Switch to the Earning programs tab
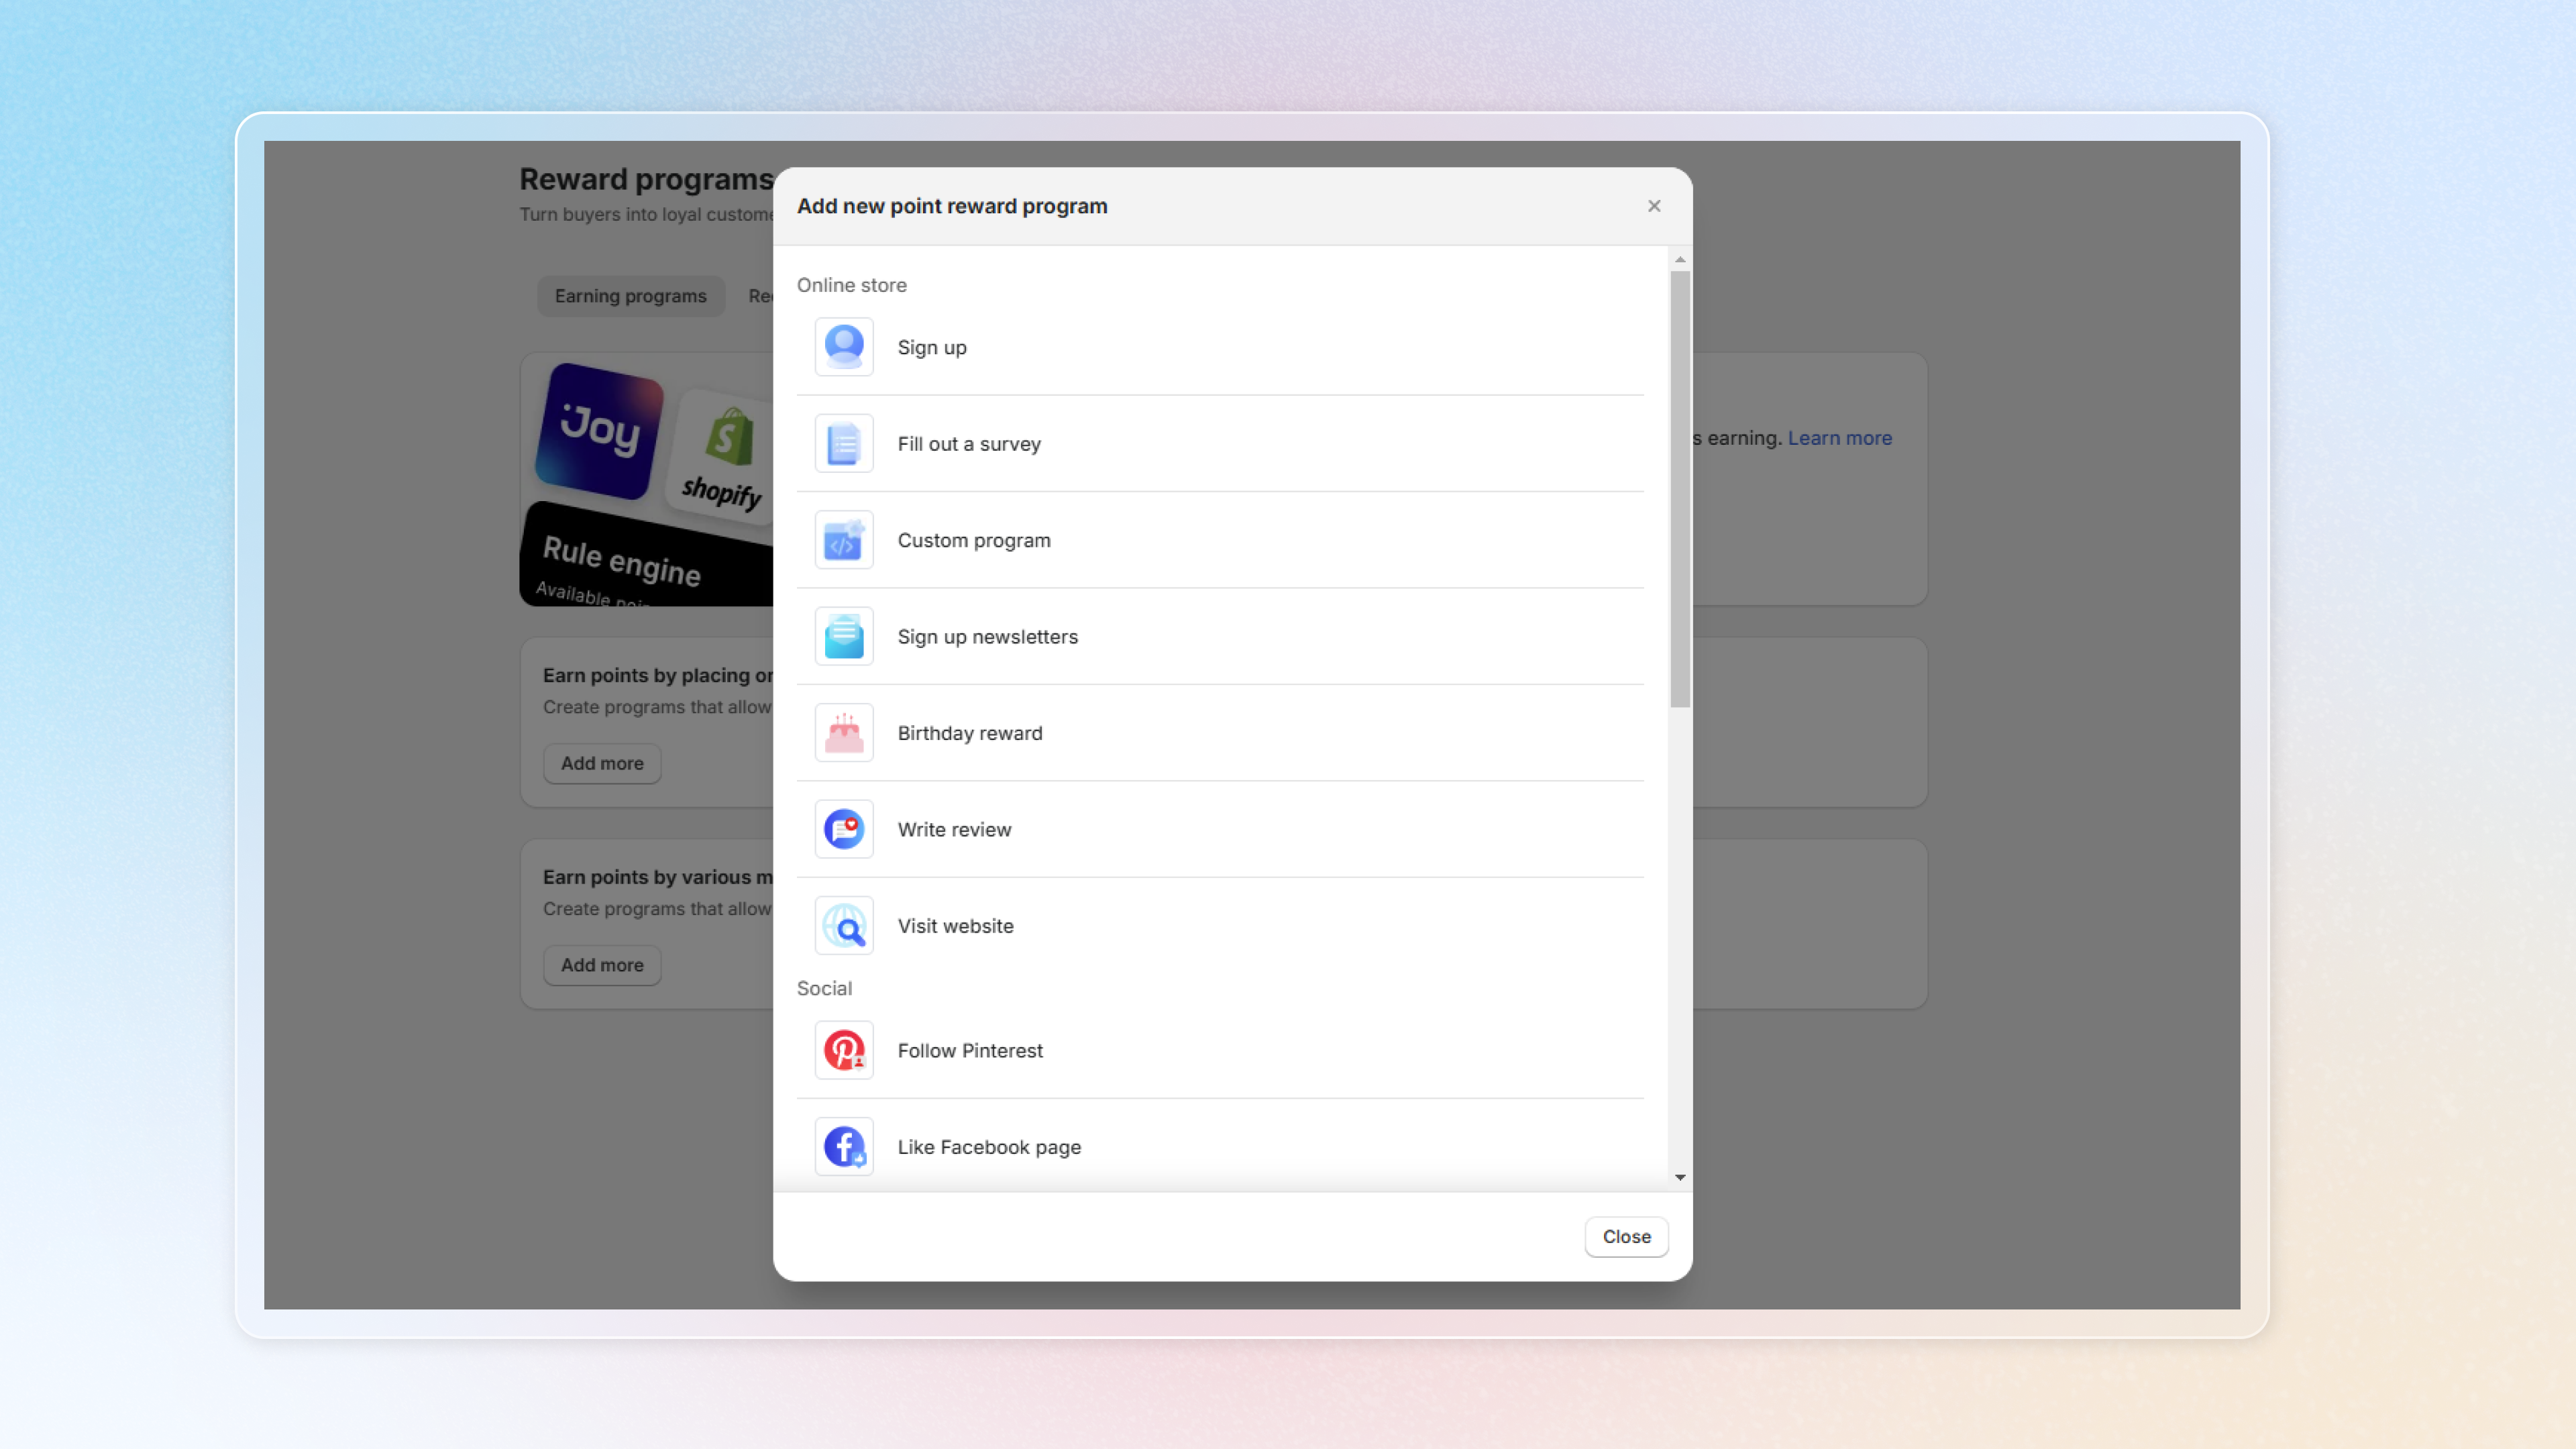Viewport: 2576px width, 1449px height. 630,296
